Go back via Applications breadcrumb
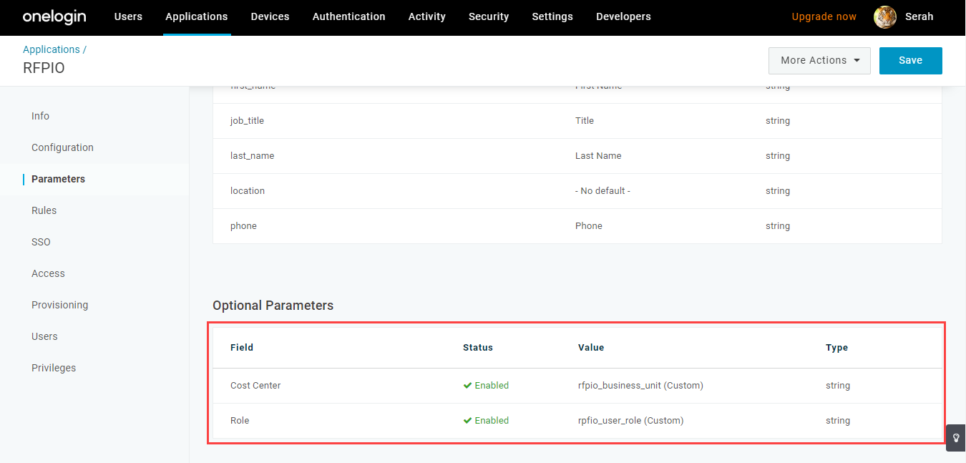 click(52, 49)
